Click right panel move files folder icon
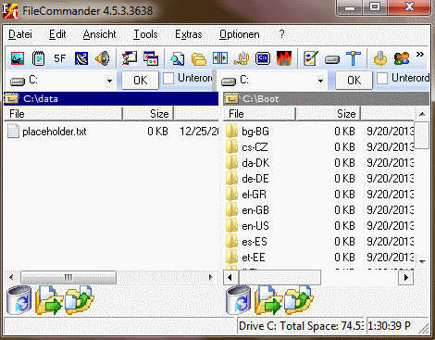The image size is (435, 340). coord(299,300)
